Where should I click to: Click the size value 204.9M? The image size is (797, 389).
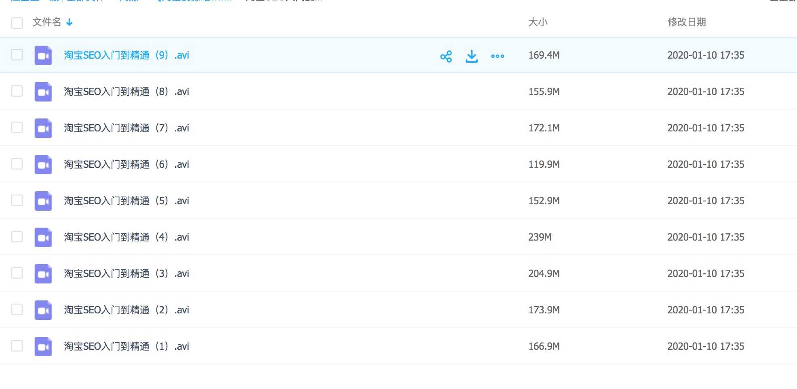click(x=544, y=274)
